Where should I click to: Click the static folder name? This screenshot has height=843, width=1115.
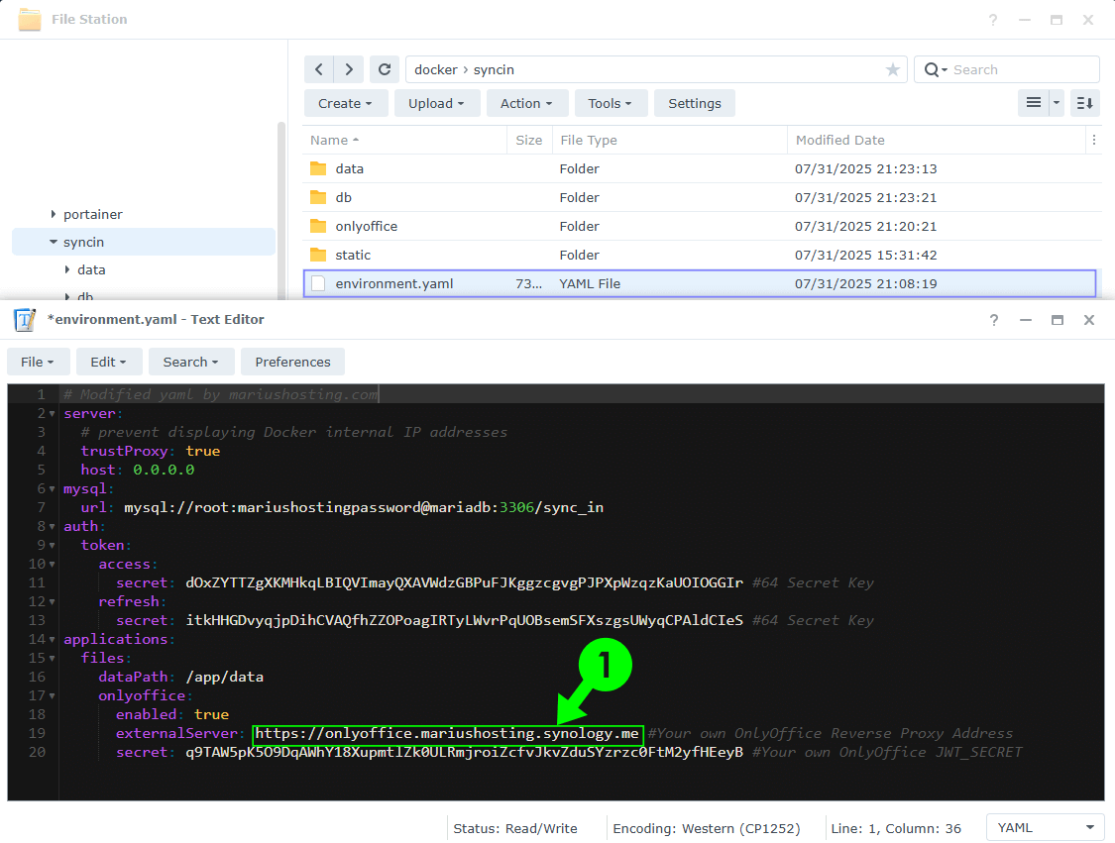[353, 255]
